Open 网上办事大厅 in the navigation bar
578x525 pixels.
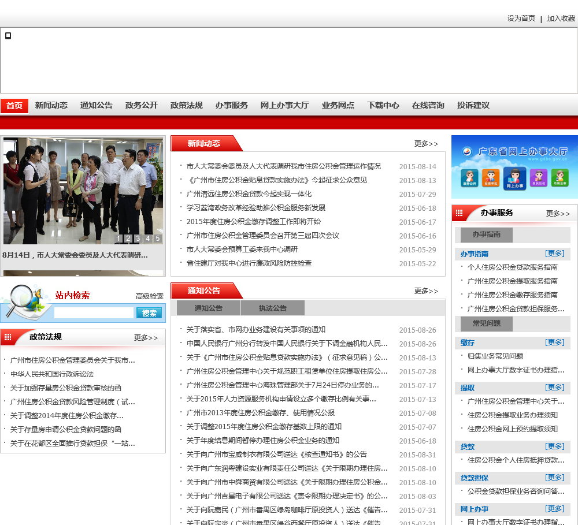tap(284, 105)
